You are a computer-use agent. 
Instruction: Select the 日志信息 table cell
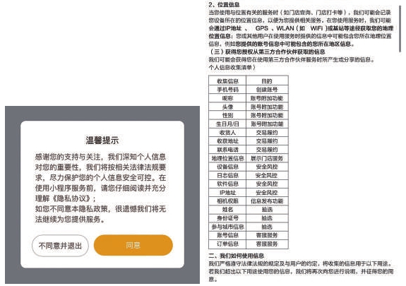click(227, 175)
